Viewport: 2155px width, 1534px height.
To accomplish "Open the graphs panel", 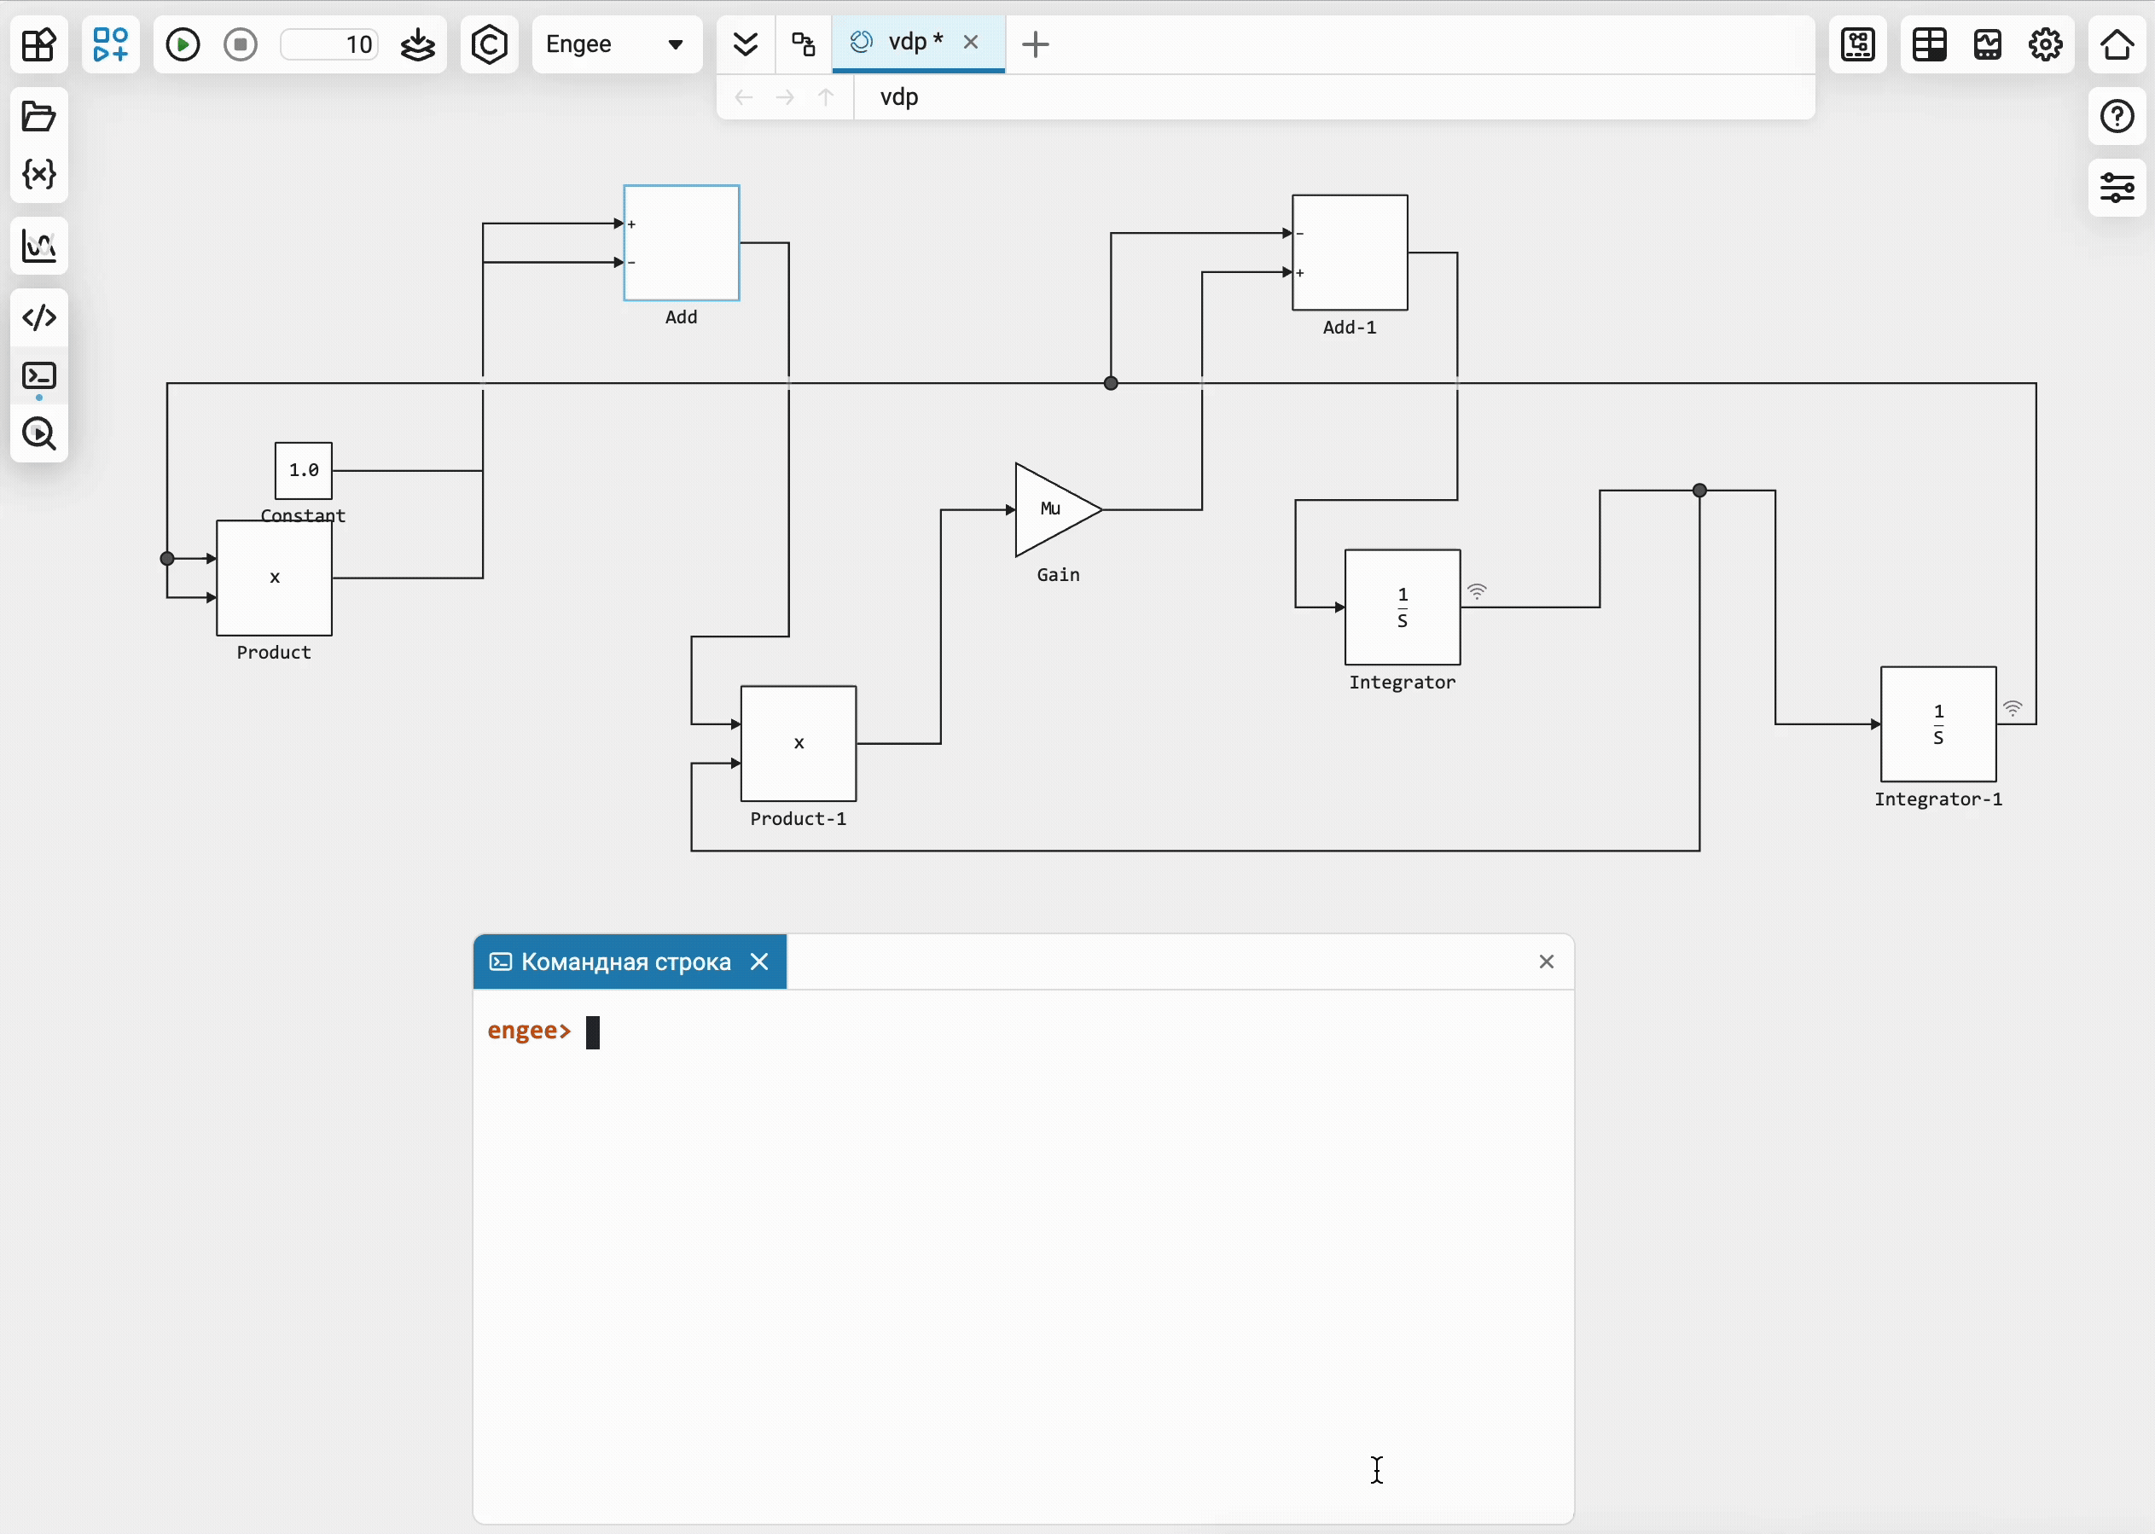I will (38, 247).
